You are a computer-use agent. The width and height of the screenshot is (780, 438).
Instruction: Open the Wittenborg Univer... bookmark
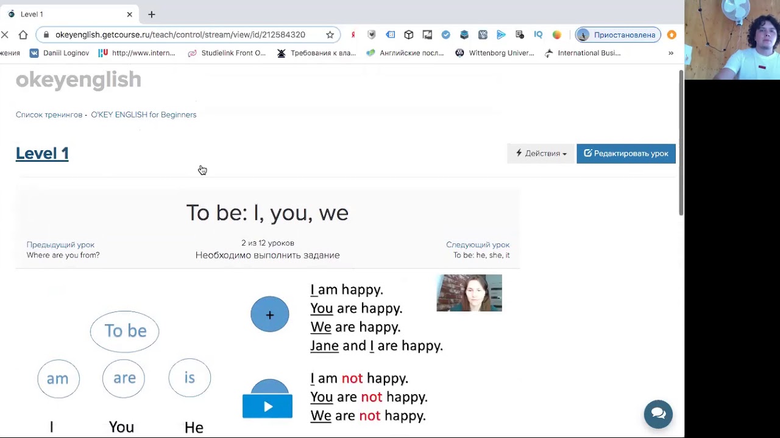495,53
